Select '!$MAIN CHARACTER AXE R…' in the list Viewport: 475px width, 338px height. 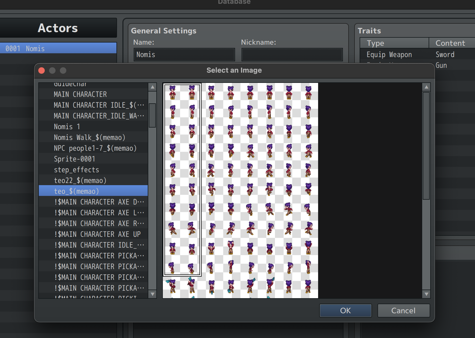tap(93, 223)
